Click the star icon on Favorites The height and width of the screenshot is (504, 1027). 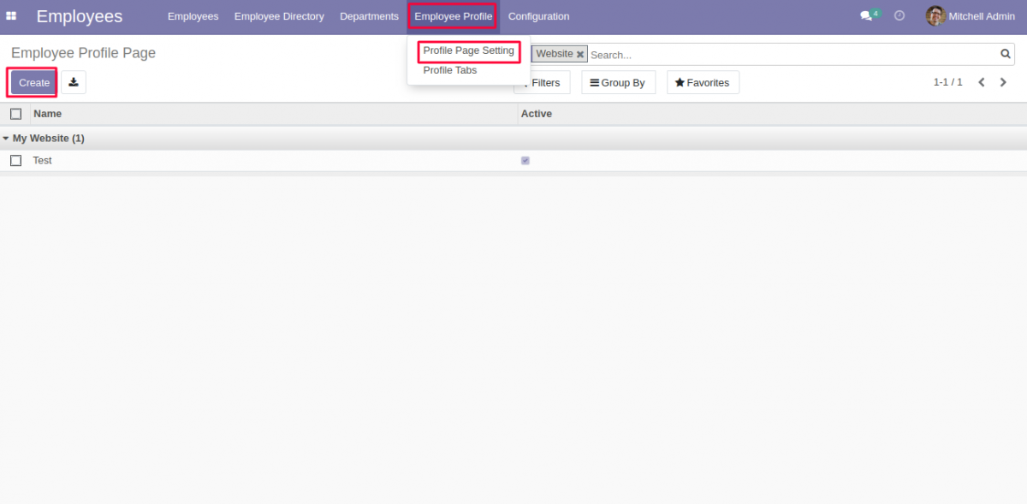click(x=680, y=82)
